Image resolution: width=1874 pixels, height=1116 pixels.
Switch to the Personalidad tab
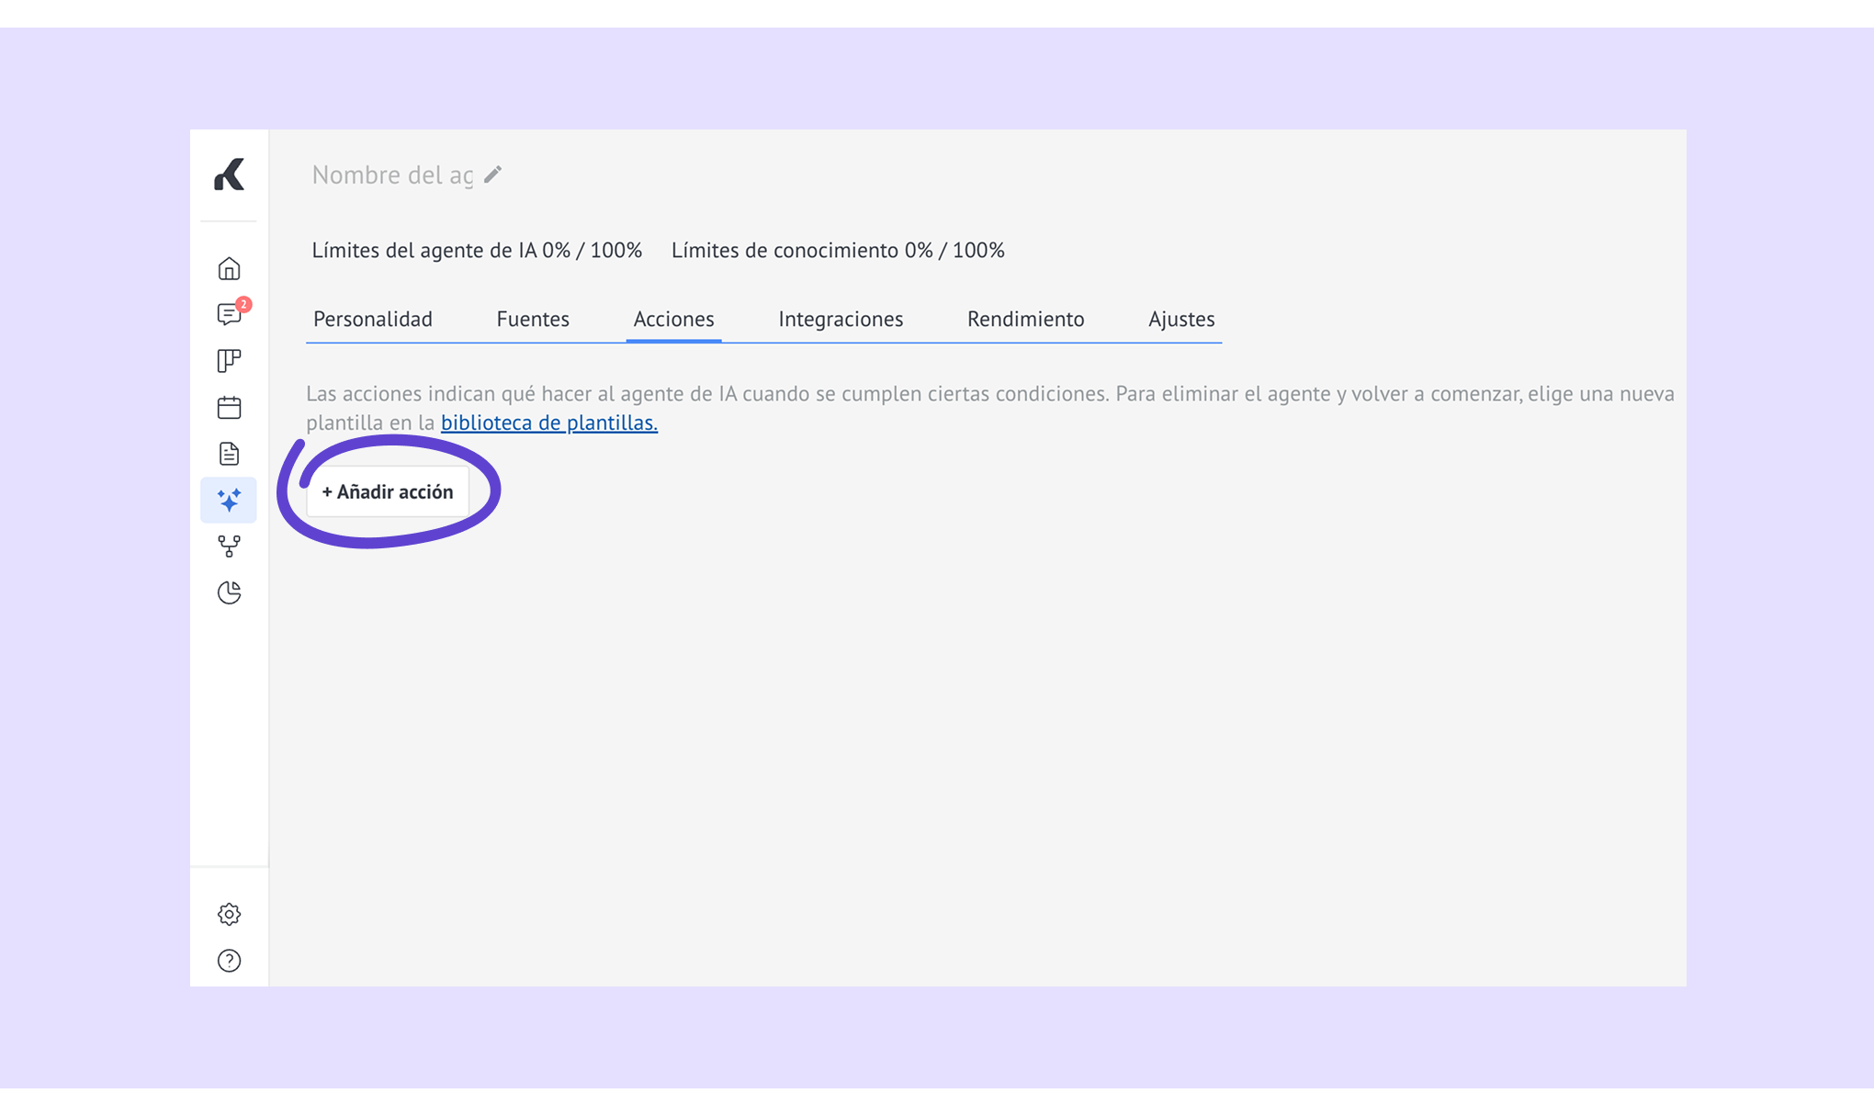(373, 319)
